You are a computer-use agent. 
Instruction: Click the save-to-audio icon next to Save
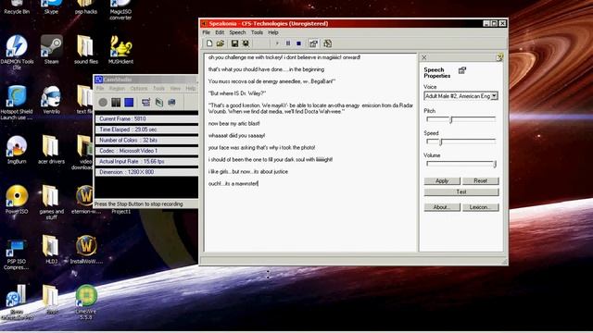(x=246, y=43)
